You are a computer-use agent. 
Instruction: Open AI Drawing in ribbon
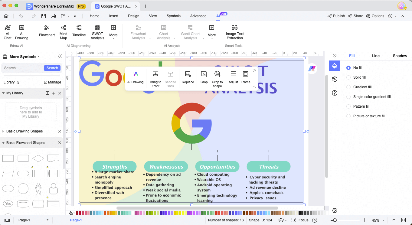[x=21, y=32]
